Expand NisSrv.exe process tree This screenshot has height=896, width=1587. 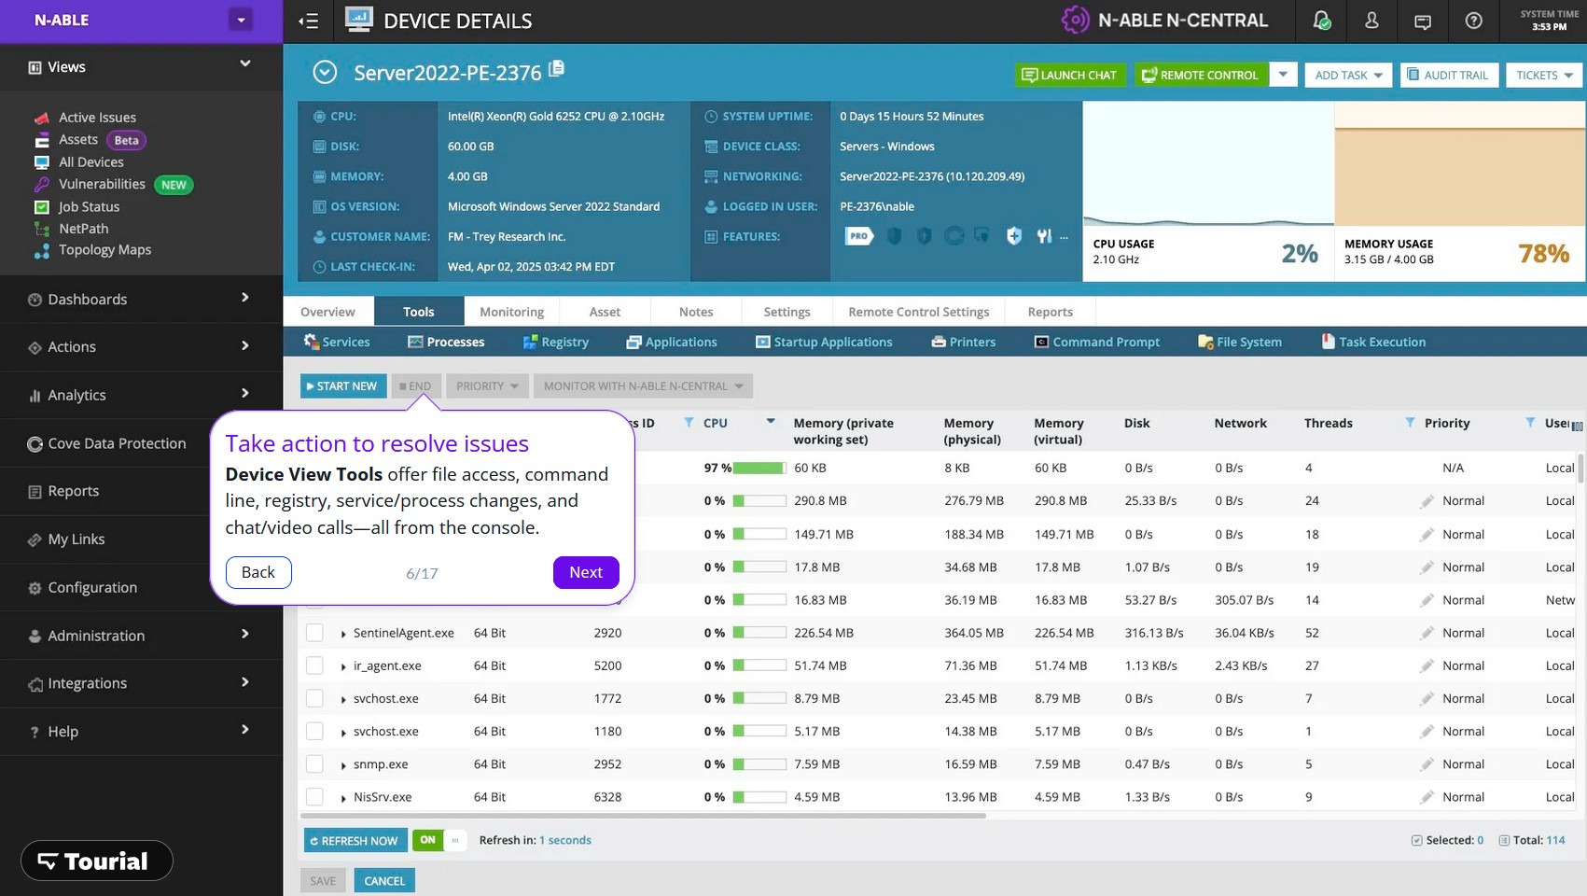coord(343,798)
